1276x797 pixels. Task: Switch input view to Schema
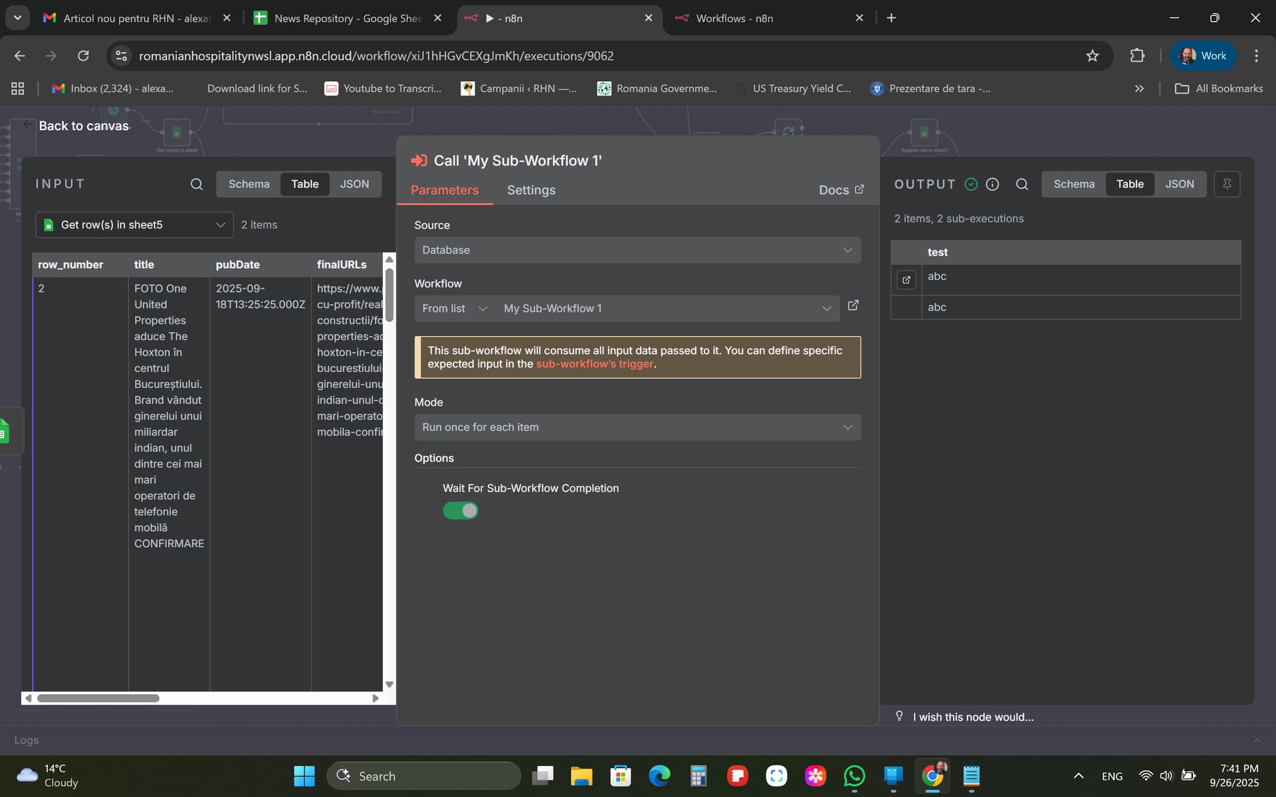click(x=249, y=184)
